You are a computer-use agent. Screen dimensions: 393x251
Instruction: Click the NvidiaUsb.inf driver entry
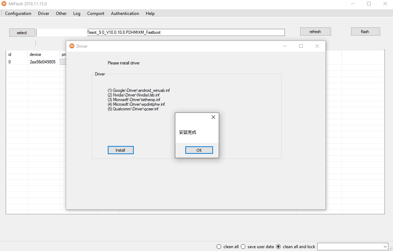[x=134, y=95]
